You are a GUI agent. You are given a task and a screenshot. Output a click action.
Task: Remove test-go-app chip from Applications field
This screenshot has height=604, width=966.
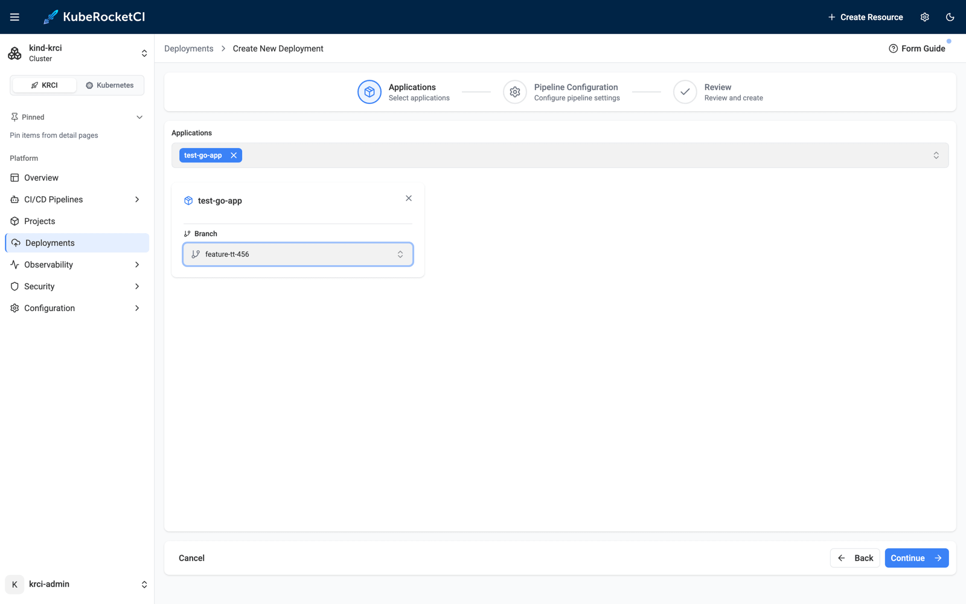click(234, 155)
